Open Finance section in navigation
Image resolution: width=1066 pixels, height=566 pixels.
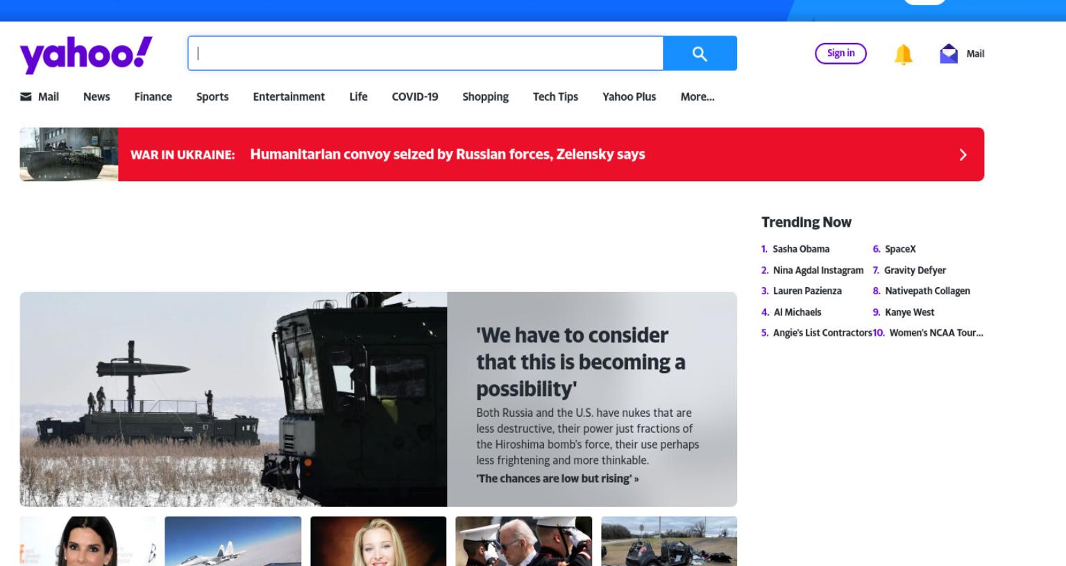[153, 96]
